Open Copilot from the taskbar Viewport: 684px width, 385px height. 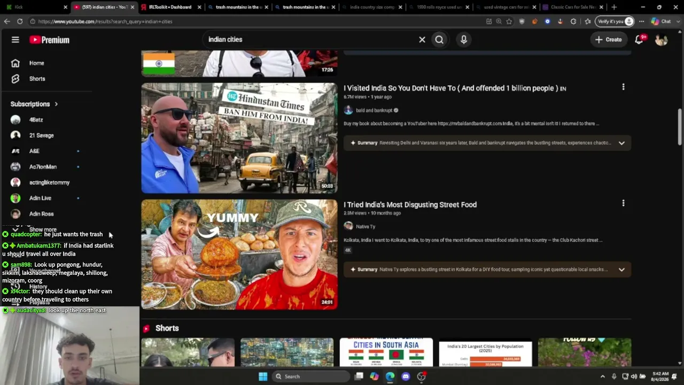point(374,376)
